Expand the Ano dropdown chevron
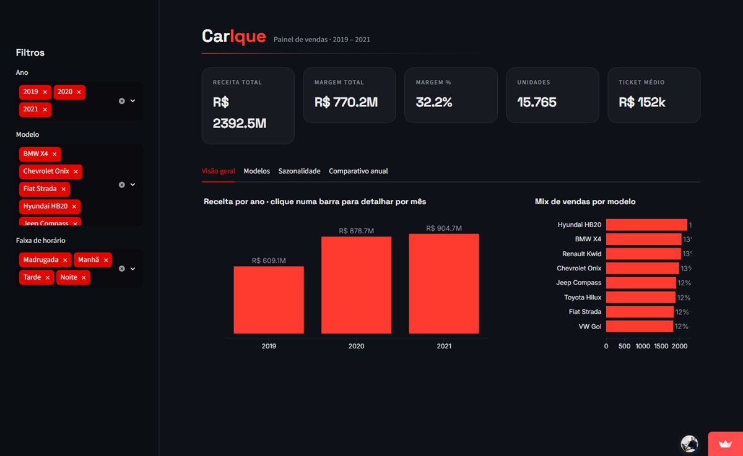Viewport: 743px width, 456px height. [x=133, y=101]
